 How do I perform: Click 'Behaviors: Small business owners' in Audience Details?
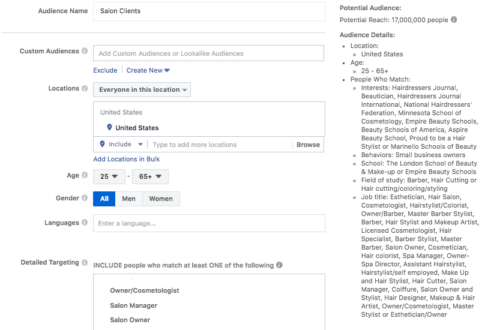click(413, 155)
